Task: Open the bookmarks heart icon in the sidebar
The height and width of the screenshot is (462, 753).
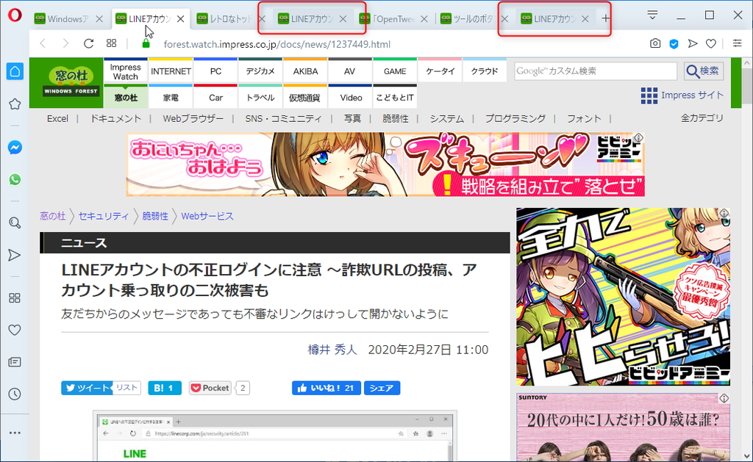Action: coord(15,330)
